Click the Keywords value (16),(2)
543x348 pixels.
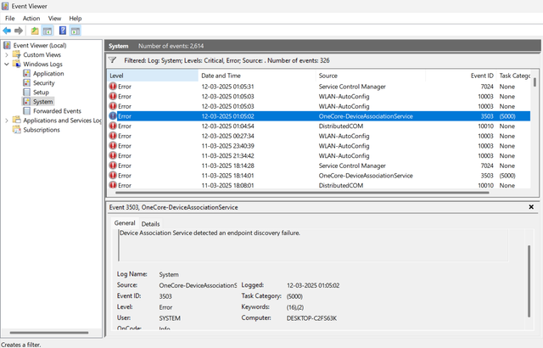pos(295,307)
